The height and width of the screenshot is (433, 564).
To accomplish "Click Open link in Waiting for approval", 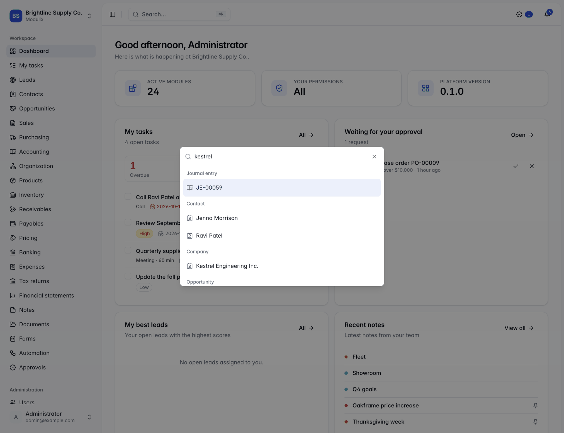I will (x=522, y=135).
